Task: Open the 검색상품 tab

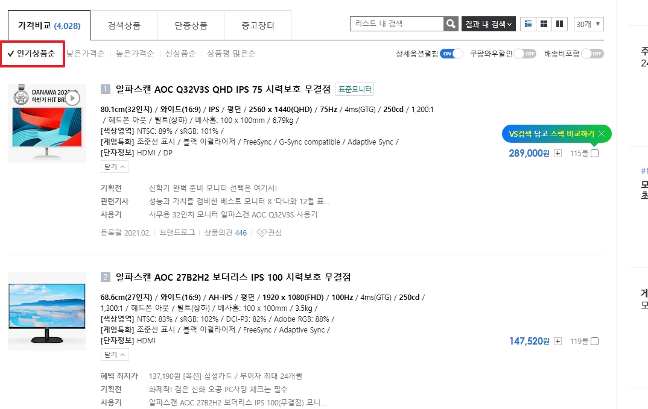Action: (124, 25)
